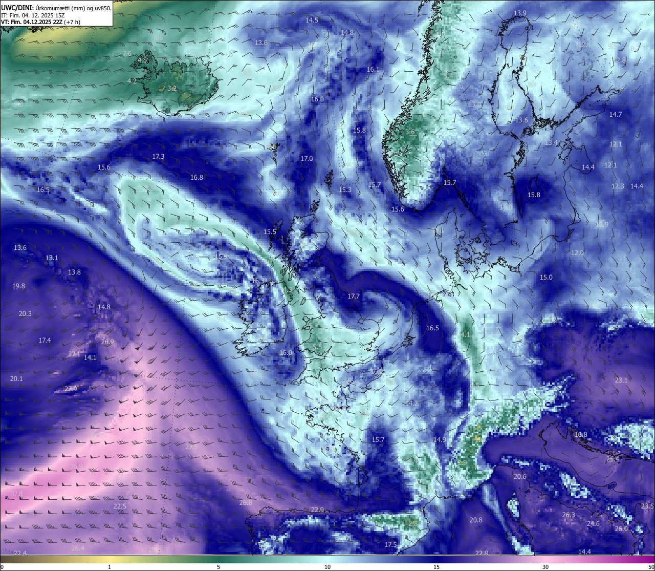
Task: Click the color scale tick label '1'
Action: 110,567
